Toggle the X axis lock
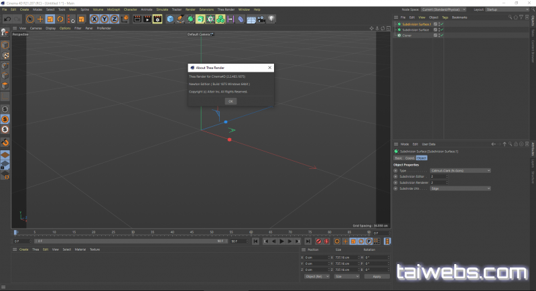This screenshot has height=291, width=536. tap(94, 19)
